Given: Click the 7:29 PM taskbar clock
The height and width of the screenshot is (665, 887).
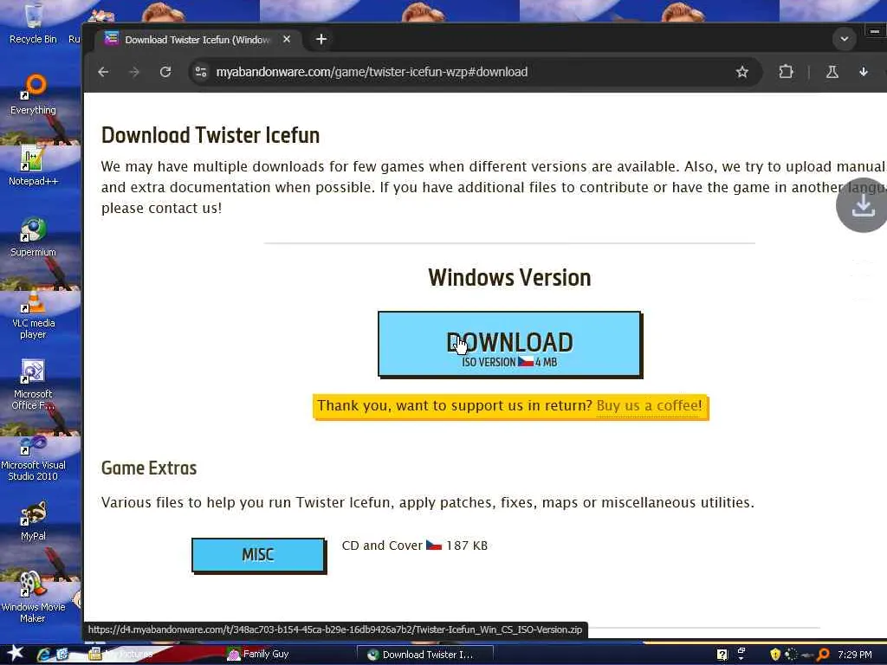Looking at the screenshot, I should [855, 655].
